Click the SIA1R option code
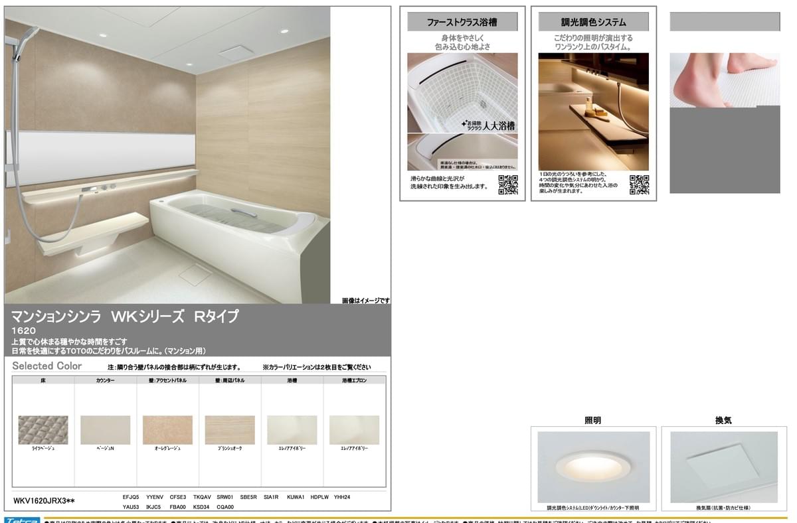Screen dimensions: 797x523 click(x=271, y=496)
